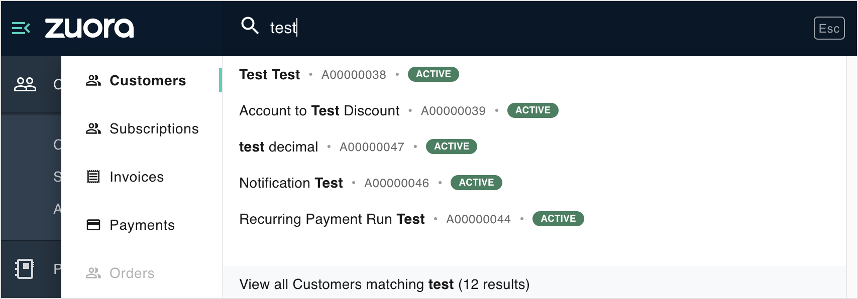The height and width of the screenshot is (299, 858).
Task: Select the ACTIVE pill on Notification Test
Action: click(476, 182)
